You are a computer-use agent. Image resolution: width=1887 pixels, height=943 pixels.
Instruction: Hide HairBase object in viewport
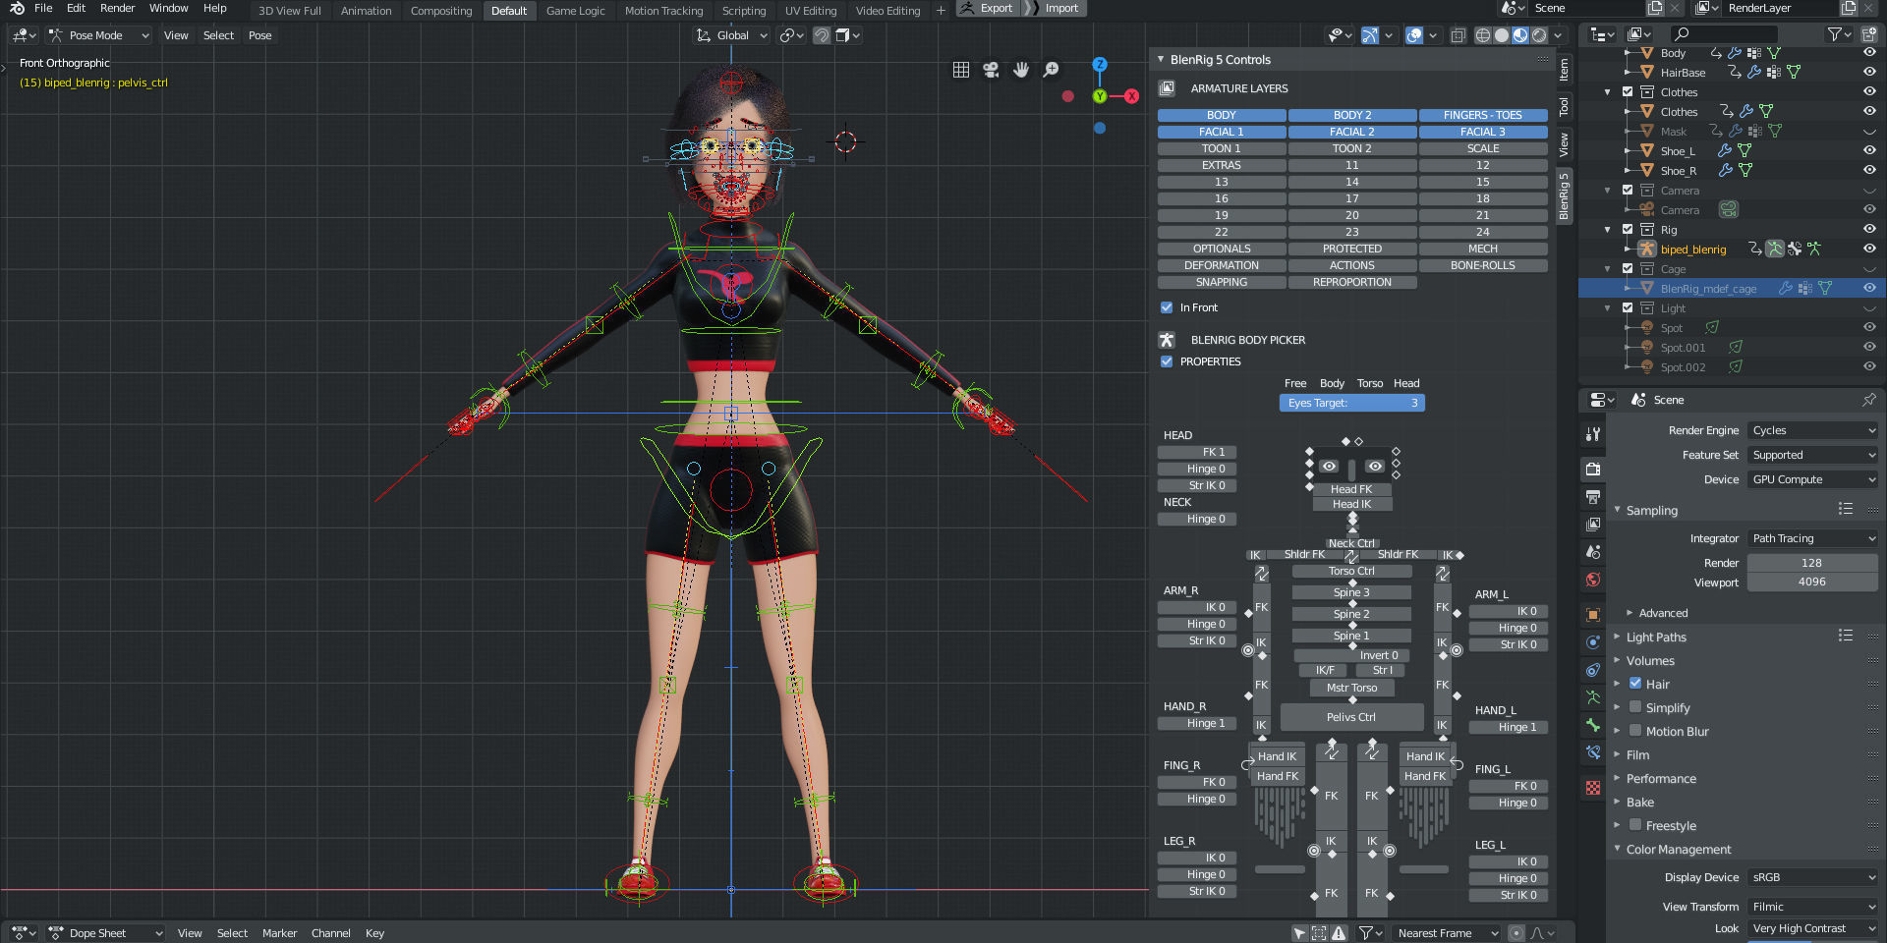(x=1869, y=72)
